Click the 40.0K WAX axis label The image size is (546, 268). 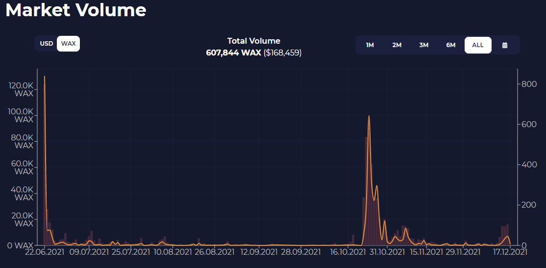(x=22, y=193)
